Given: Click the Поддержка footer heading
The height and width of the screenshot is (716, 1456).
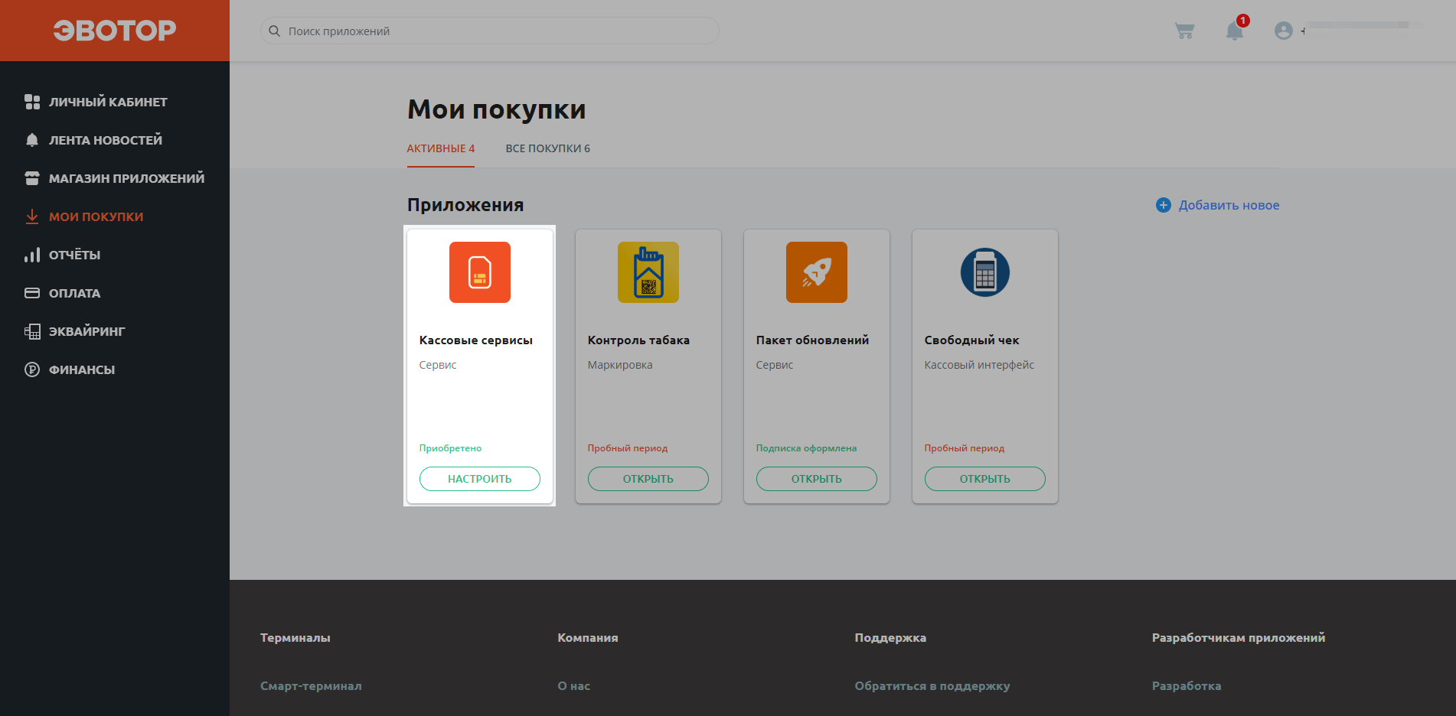Looking at the screenshot, I should (x=890, y=638).
